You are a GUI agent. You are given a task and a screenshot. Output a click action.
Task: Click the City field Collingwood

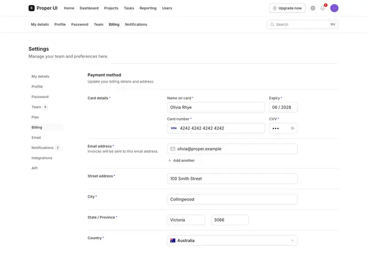pyautogui.click(x=232, y=199)
